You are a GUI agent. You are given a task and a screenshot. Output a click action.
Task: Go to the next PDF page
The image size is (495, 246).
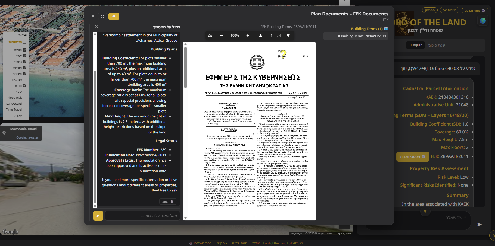[x=288, y=35]
